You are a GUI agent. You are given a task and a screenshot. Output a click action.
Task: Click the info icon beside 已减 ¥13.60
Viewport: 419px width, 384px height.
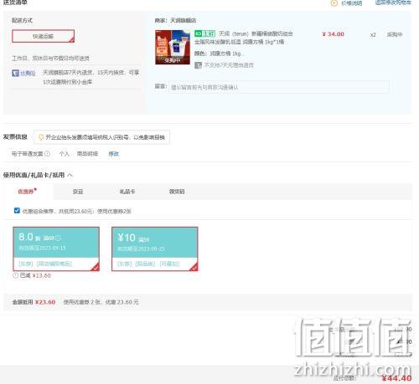pos(15,275)
